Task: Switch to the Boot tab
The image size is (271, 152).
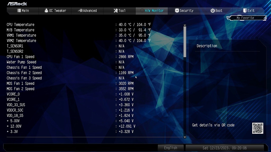Action: coord(216,11)
